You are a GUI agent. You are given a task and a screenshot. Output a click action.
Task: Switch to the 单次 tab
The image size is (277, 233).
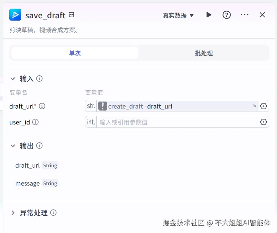75,53
